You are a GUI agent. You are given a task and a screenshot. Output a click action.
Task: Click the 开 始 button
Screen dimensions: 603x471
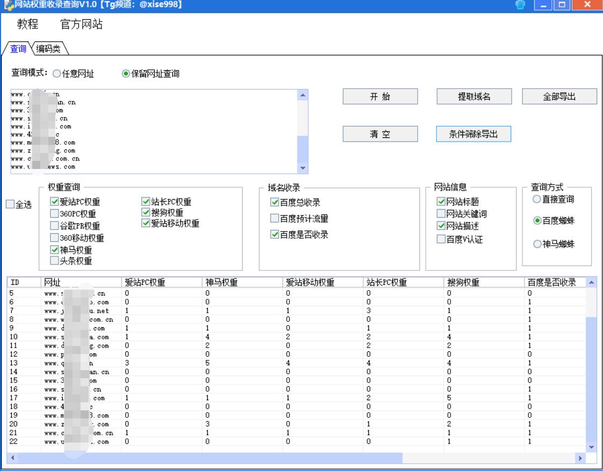tap(380, 97)
